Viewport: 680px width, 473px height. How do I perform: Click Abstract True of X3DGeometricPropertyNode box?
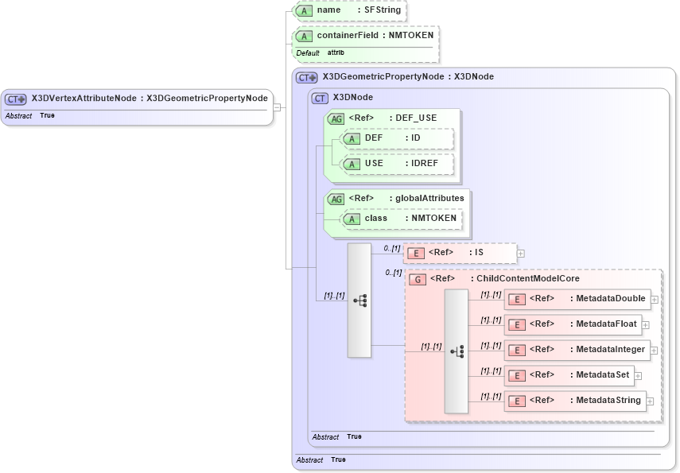pyautogui.click(x=321, y=460)
